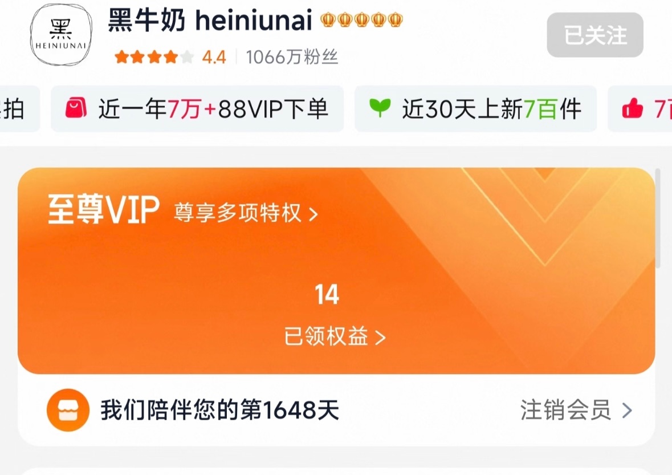Tap the green sprout new arrivals icon

(380, 108)
